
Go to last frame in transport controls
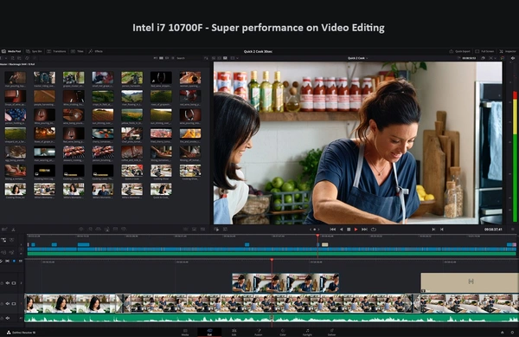364,230
